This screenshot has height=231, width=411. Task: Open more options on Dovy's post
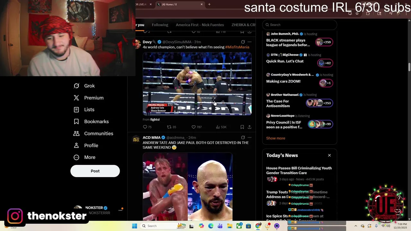click(x=249, y=42)
